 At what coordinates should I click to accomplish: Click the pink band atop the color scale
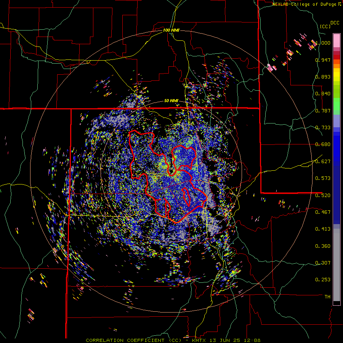tap(337, 40)
